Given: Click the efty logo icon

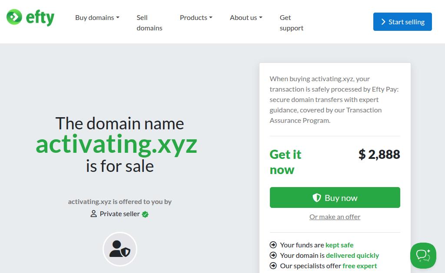Looking at the screenshot, I should tap(14, 17).
